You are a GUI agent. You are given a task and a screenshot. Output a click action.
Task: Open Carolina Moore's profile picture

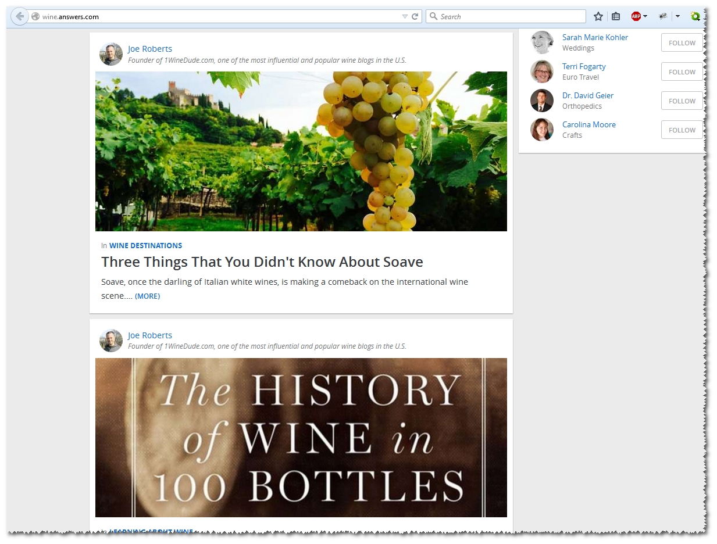542,130
